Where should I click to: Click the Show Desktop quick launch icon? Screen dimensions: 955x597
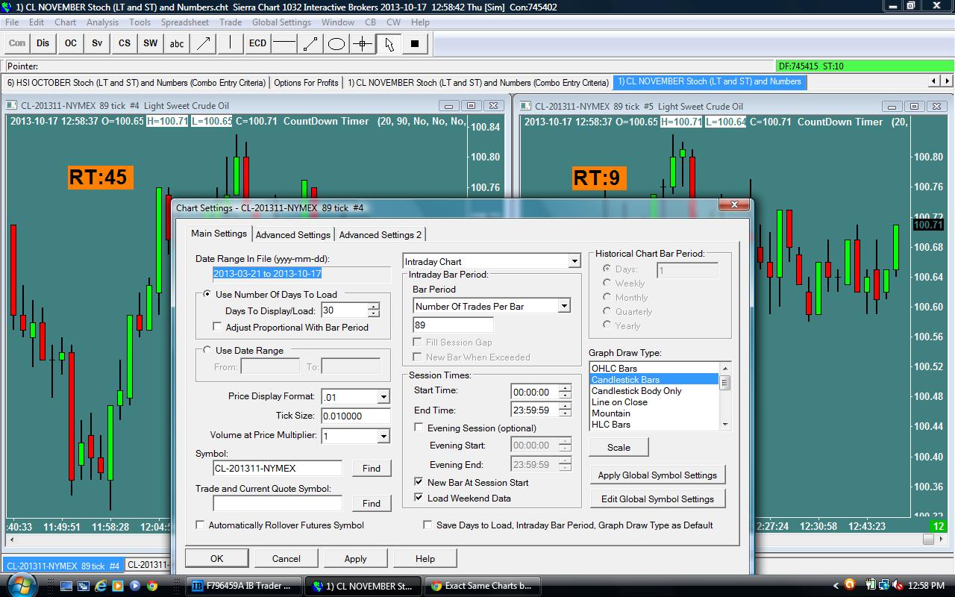(66, 586)
